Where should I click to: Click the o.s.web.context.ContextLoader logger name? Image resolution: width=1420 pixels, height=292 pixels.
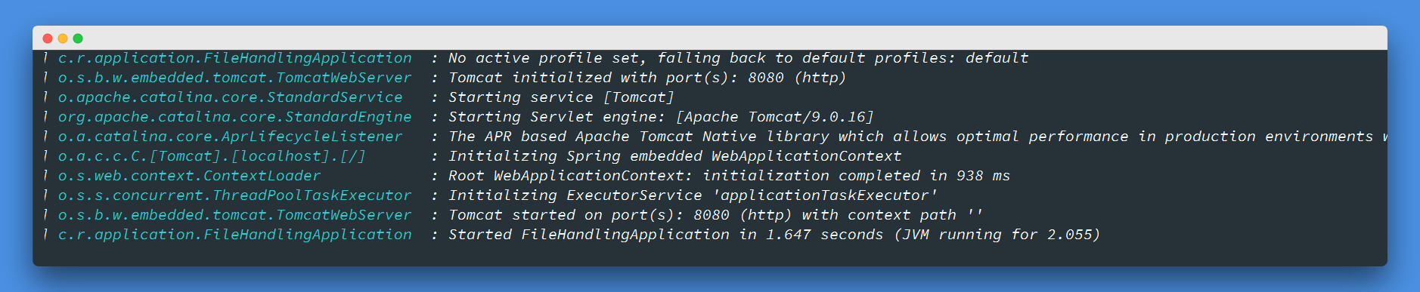pyautogui.click(x=190, y=176)
